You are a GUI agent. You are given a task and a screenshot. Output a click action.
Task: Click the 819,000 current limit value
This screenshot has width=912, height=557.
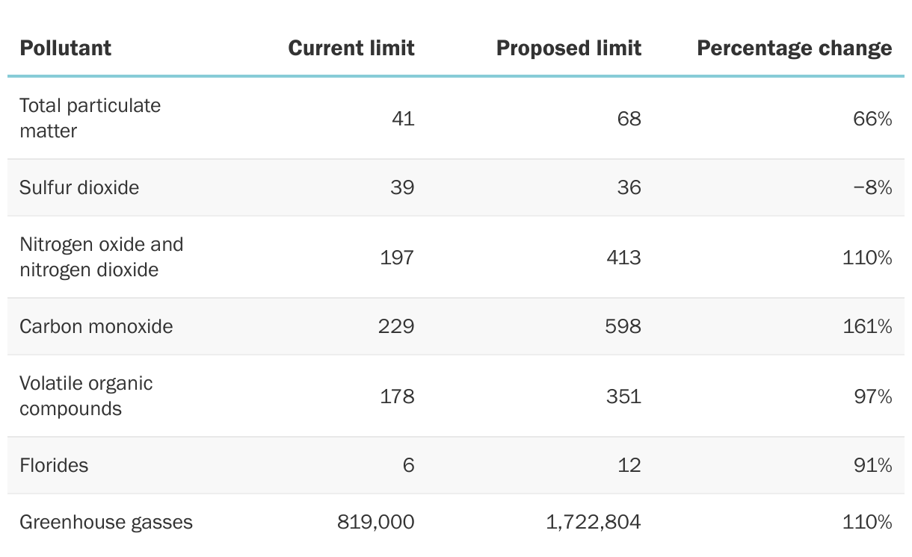tap(375, 522)
